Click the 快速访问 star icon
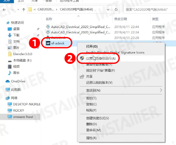 pyautogui.click(x=8, y=23)
